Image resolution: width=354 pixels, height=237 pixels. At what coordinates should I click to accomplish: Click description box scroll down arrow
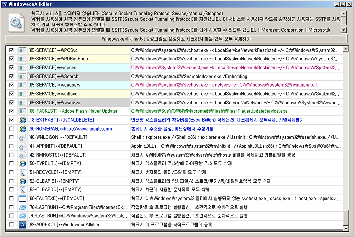click(x=344, y=30)
